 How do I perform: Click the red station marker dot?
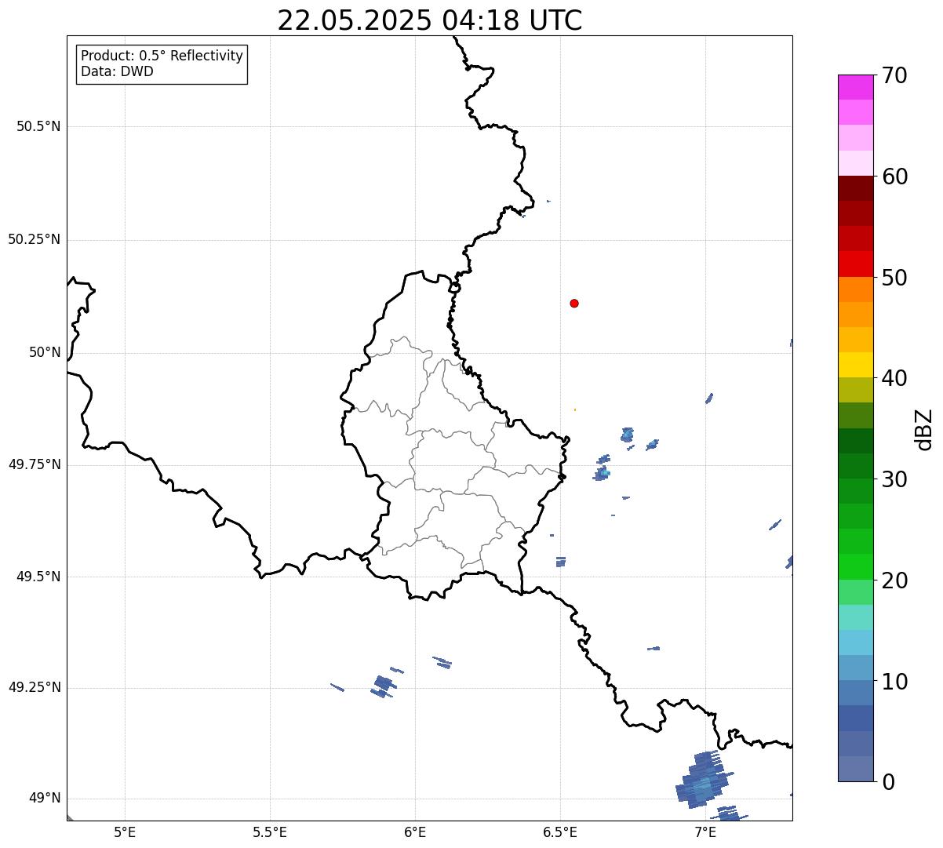[x=574, y=303]
